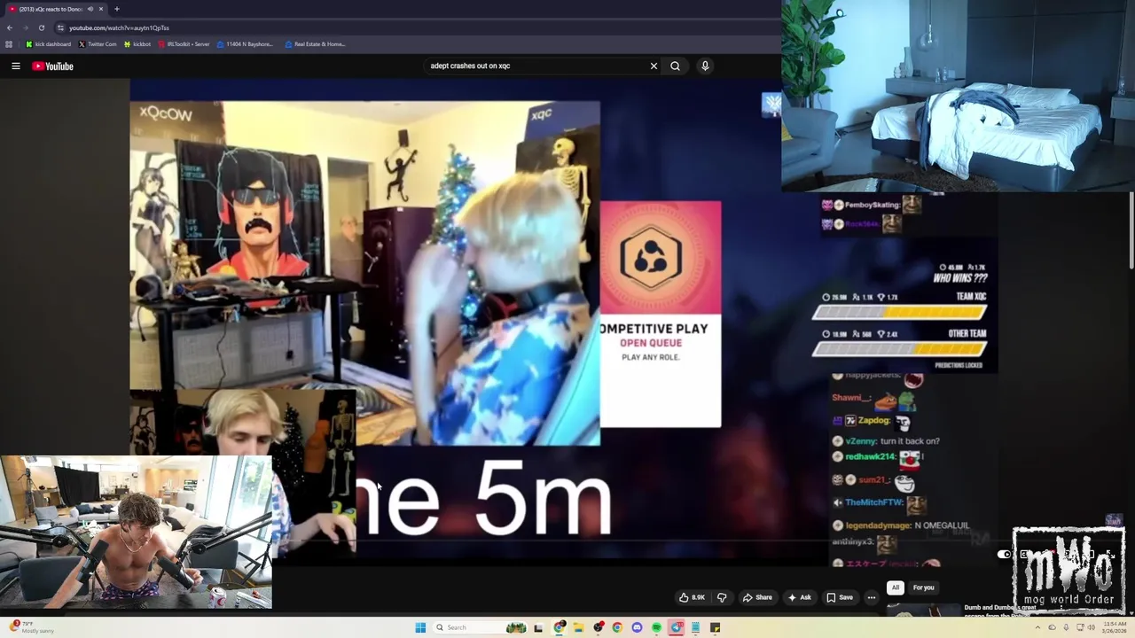Open volume control in system tray
The height and width of the screenshot is (638, 1135).
pos(1092,627)
